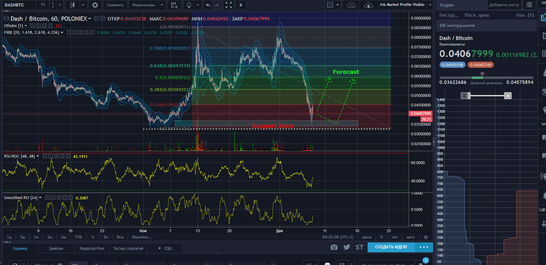The height and width of the screenshot is (265, 546).
Task: Click the cloud upload save icon
Action: (x=368, y=5)
